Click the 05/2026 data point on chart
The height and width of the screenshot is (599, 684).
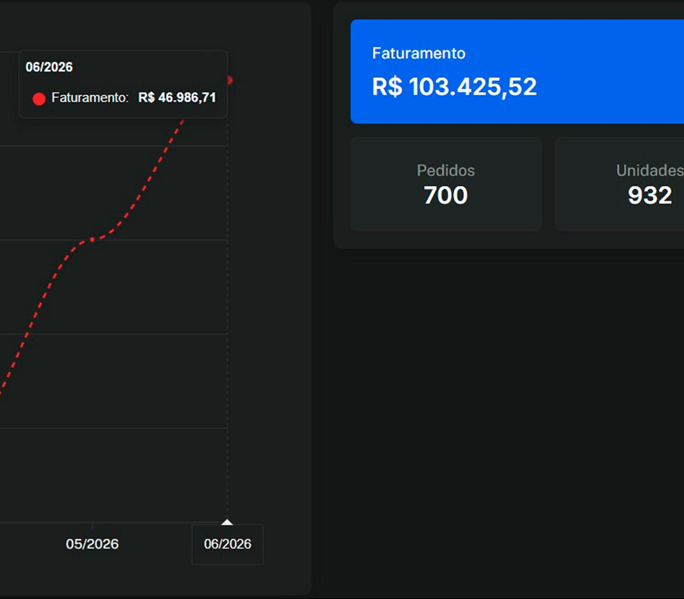tap(92, 239)
